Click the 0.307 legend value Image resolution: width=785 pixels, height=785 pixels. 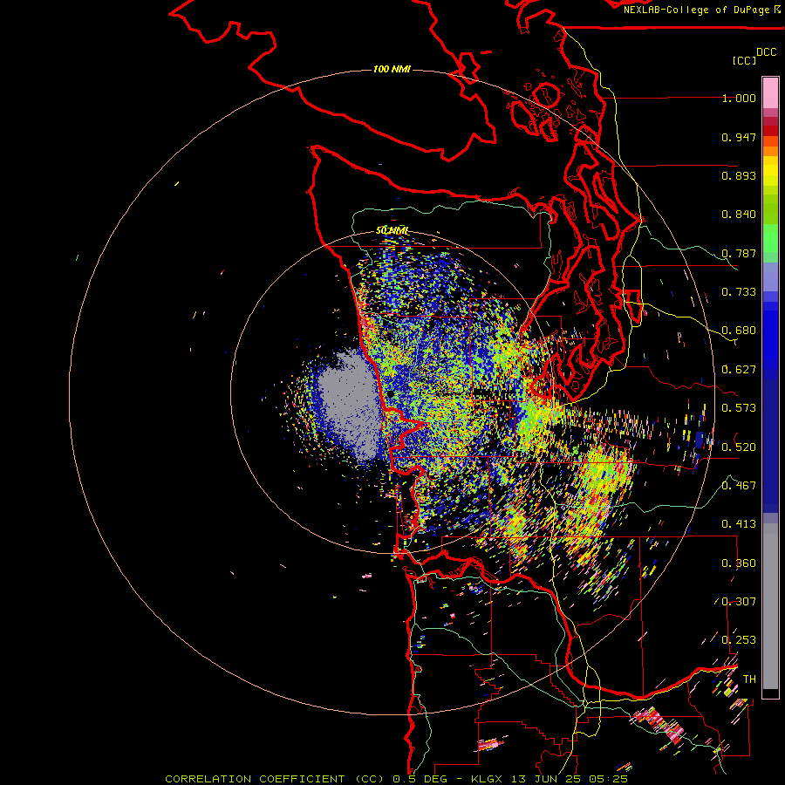click(739, 602)
